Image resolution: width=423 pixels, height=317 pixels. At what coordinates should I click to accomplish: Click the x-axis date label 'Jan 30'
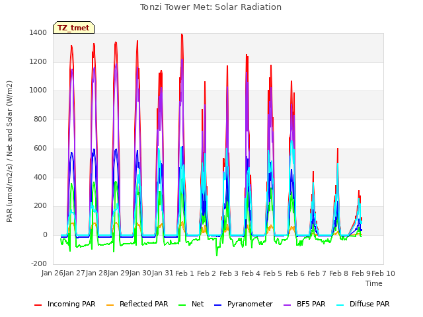coord(140,273)
